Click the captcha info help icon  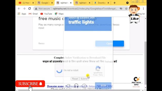click(x=84, y=86)
